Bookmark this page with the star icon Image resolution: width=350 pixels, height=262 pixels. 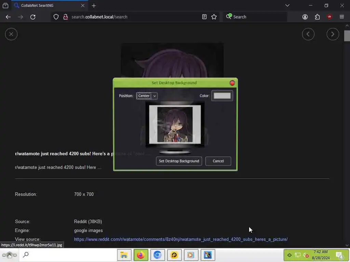(x=214, y=17)
